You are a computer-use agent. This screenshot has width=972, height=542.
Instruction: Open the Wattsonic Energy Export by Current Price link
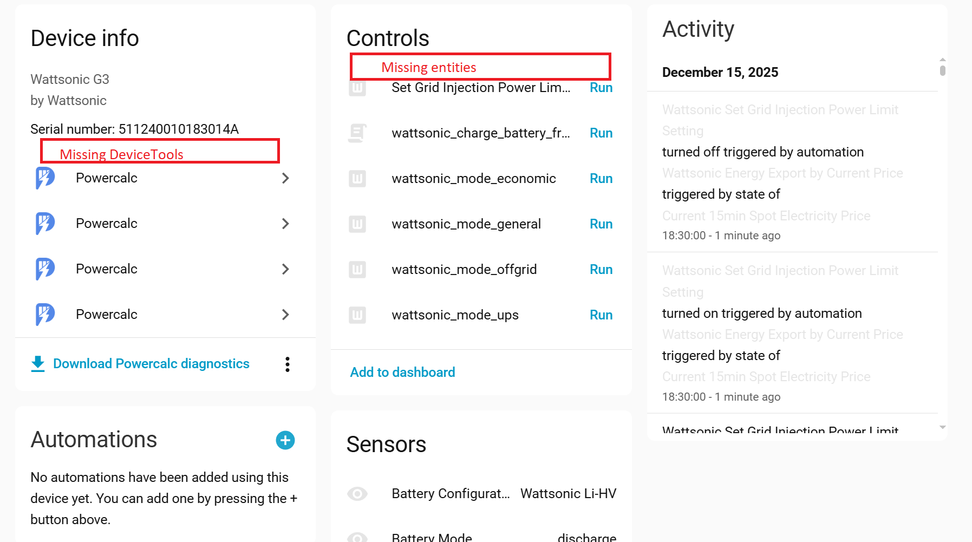pyautogui.click(x=782, y=173)
